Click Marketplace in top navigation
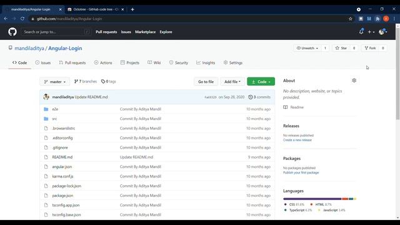This screenshot has height=225, width=400. coord(145,32)
